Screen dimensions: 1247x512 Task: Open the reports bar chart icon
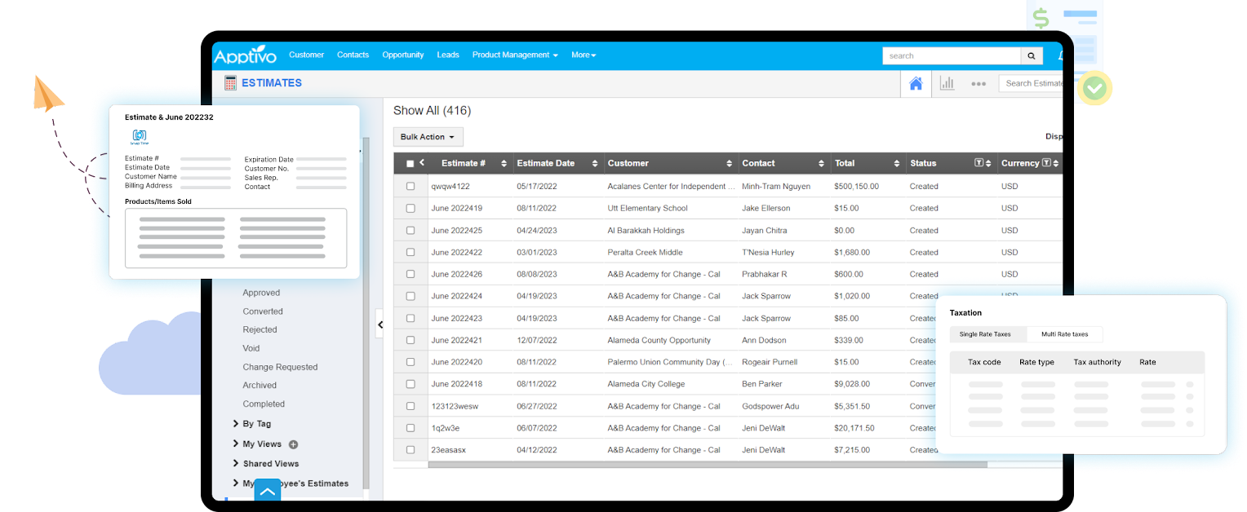pyautogui.click(x=947, y=83)
